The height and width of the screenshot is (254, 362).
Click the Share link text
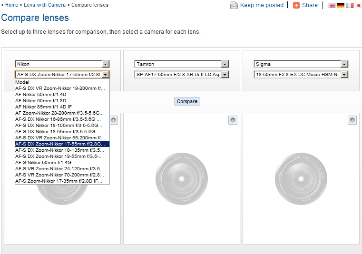coord(310,5)
